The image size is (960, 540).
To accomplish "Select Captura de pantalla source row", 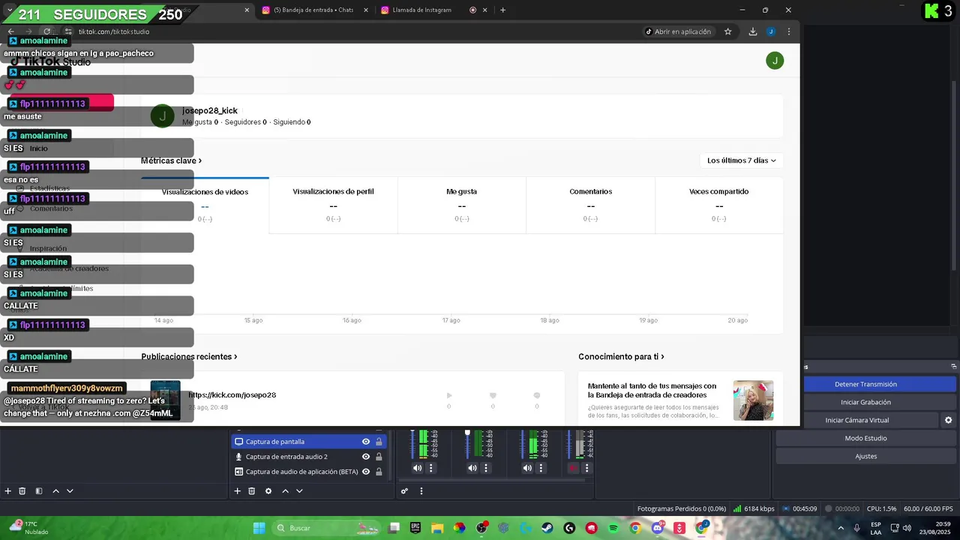I will pos(309,442).
